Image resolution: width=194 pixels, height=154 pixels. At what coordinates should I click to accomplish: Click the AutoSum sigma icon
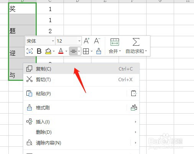pyautogui.click(x=136, y=42)
